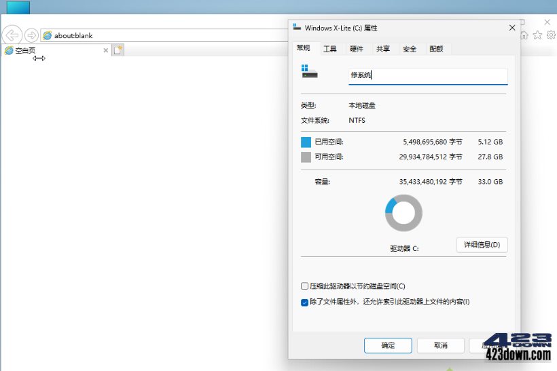The image size is (557, 371).
Task: Click the 驱动器 C: label
Action: tap(404, 249)
